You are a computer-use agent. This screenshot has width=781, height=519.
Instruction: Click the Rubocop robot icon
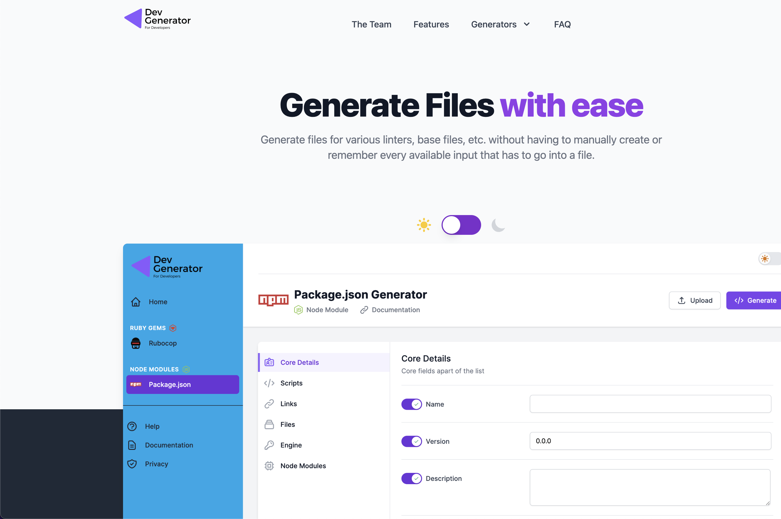136,343
